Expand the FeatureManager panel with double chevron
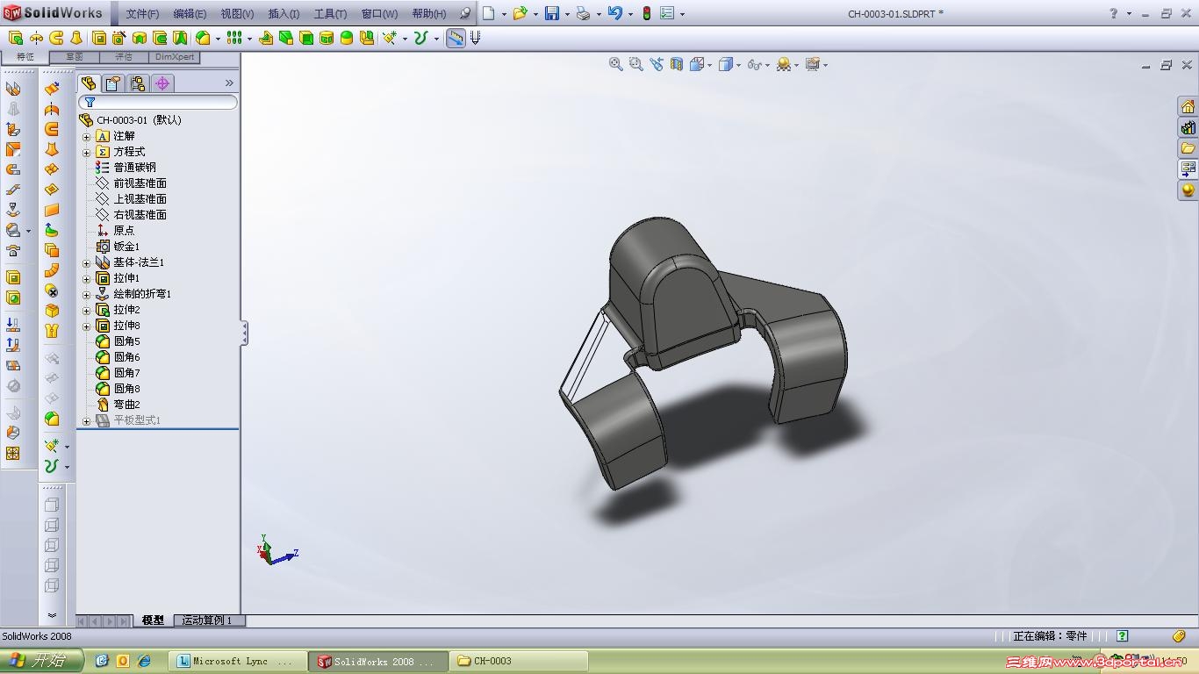The height and width of the screenshot is (674, 1199). pyautogui.click(x=229, y=83)
